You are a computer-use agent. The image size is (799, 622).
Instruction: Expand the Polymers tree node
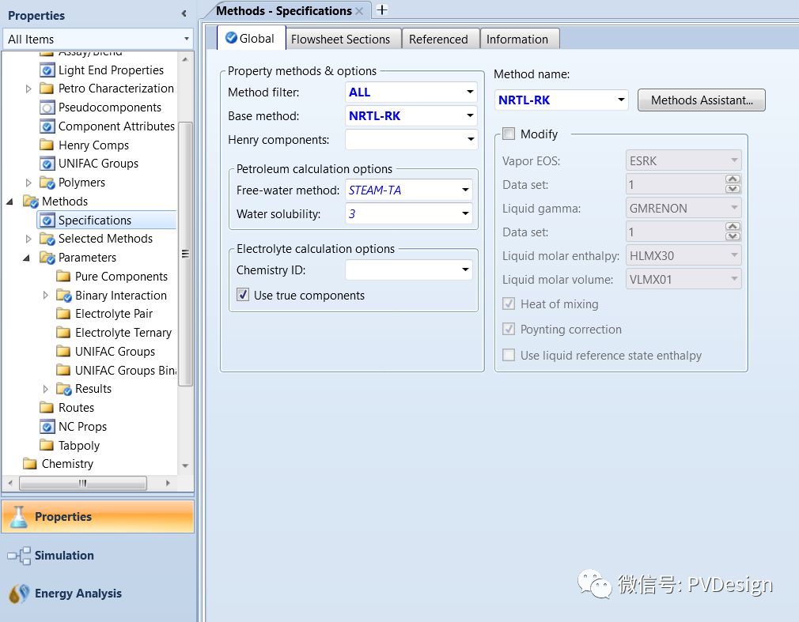28,183
